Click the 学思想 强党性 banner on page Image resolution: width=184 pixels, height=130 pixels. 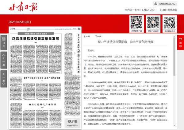(36, 33)
